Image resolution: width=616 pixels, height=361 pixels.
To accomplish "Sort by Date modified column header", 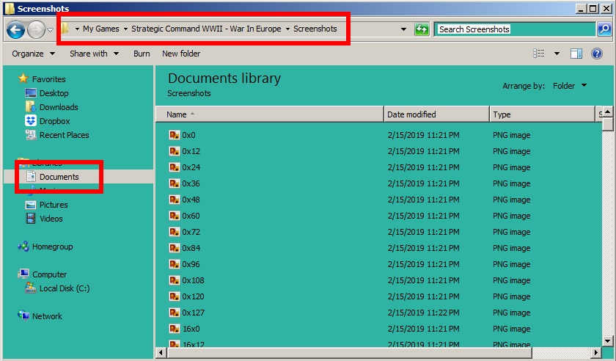I will tap(436, 114).
